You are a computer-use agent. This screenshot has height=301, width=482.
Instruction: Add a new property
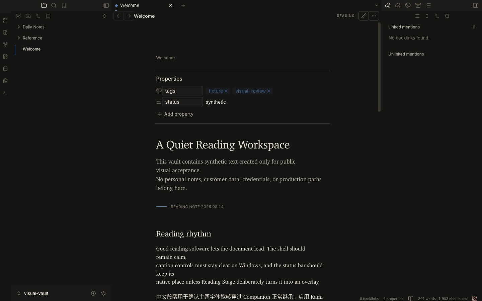175,114
